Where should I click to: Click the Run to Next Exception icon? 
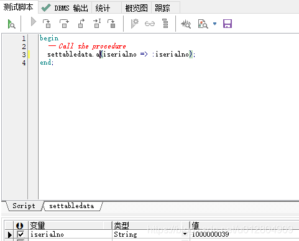pyautogui.click(x=112, y=24)
